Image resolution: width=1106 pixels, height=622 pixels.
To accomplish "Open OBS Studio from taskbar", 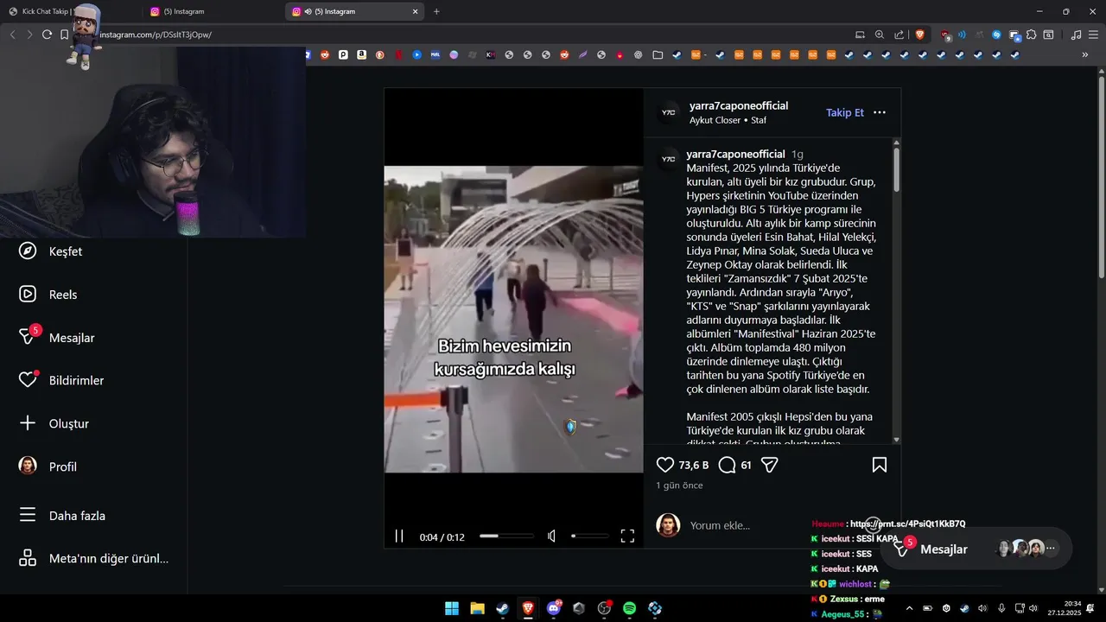I will point(604,608).
